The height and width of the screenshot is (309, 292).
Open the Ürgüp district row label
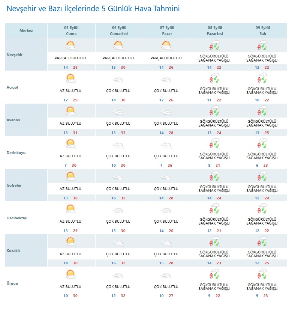point(12,283)
